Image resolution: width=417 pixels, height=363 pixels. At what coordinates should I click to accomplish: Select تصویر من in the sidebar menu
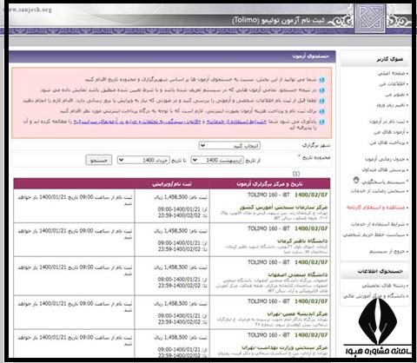coord(394,95)
